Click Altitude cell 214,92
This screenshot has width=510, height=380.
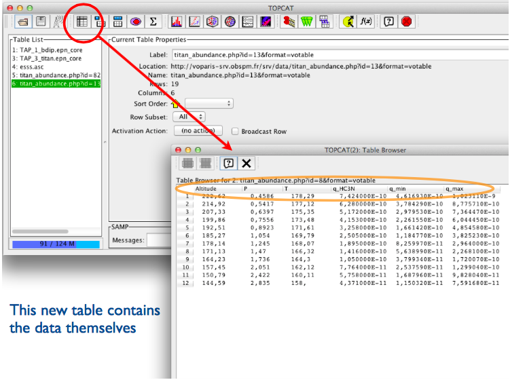tap(214, 204)
